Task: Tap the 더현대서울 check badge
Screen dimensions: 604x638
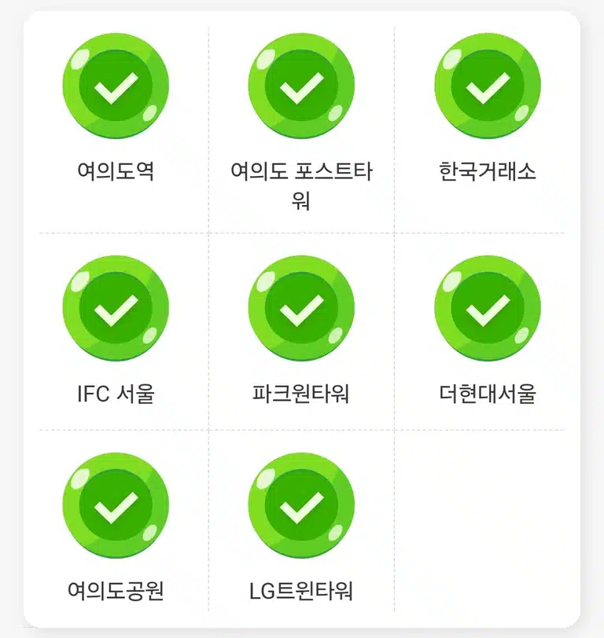Action: (x=488, y=309)
